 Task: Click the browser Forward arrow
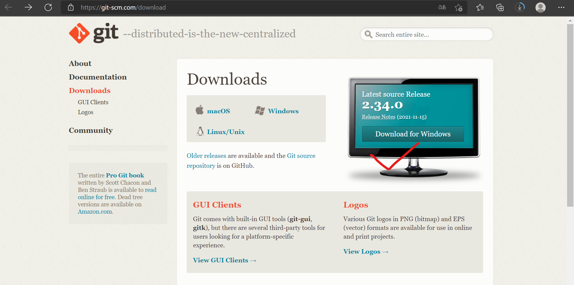pos(28,7)
